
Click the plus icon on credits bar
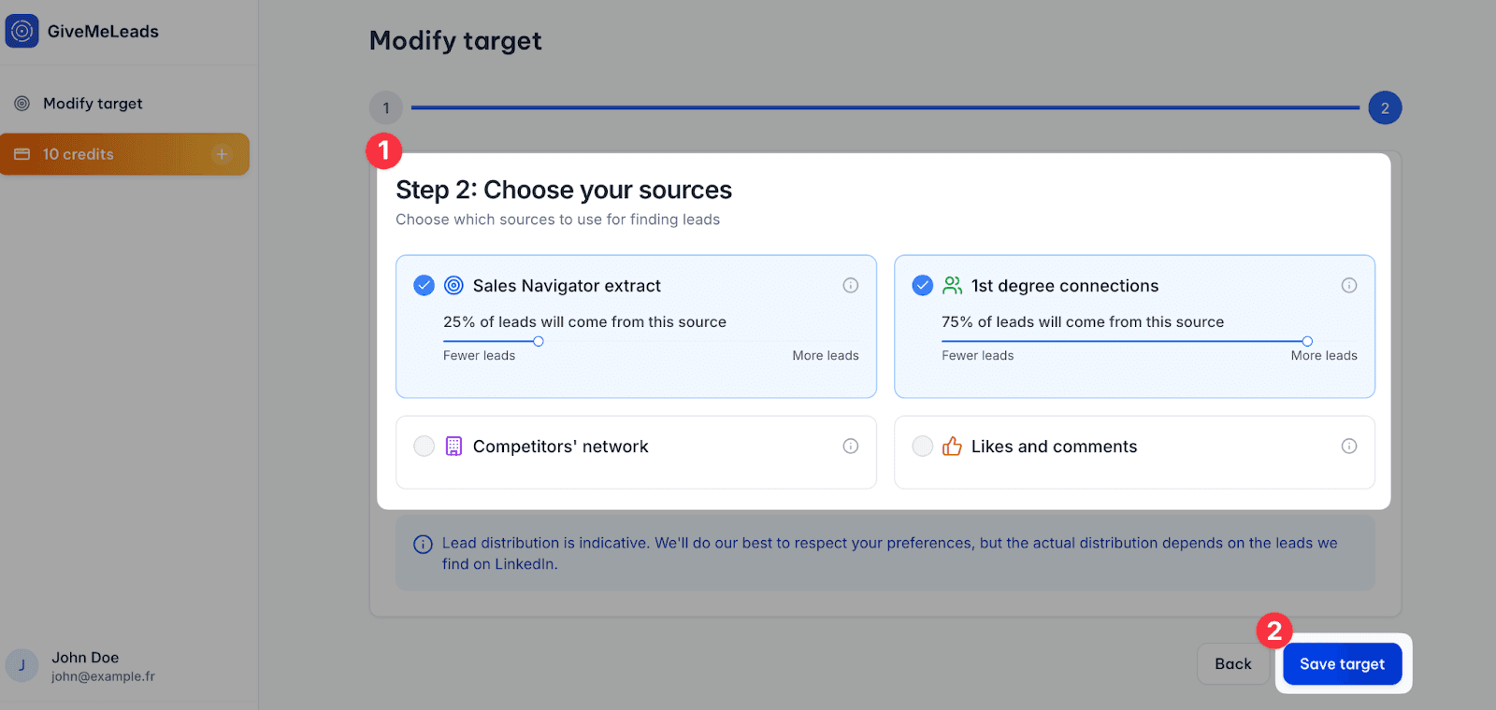222,154
